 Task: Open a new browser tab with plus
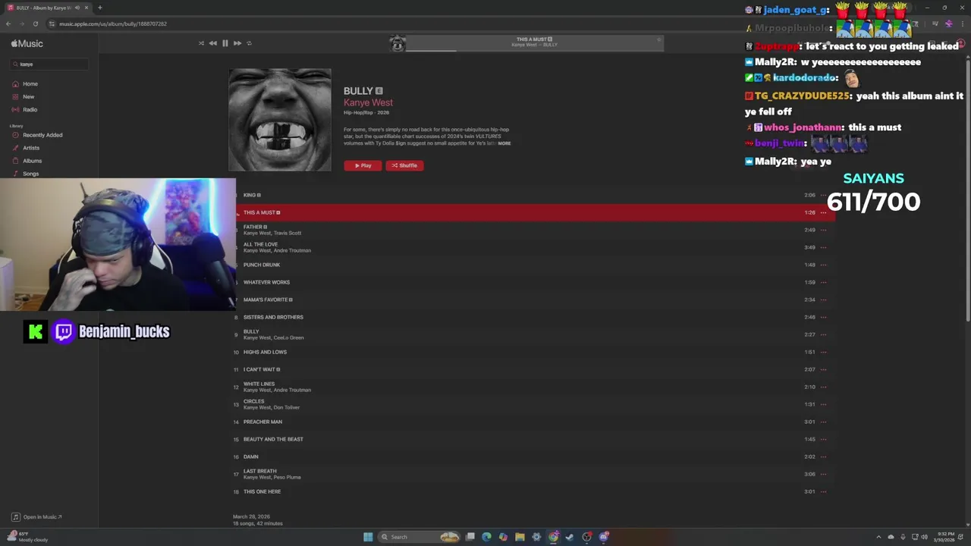pyautogui.click(x=99, y=8)
